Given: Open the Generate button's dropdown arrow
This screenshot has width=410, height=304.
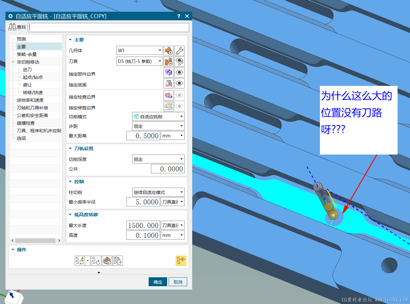Looking at the screenshot, I should [x=88, y=261].
